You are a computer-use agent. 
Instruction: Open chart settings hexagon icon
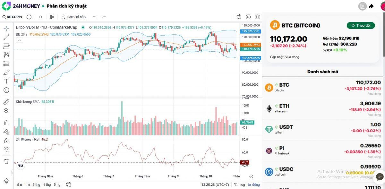pyautogui.click(x=248, y=17)
